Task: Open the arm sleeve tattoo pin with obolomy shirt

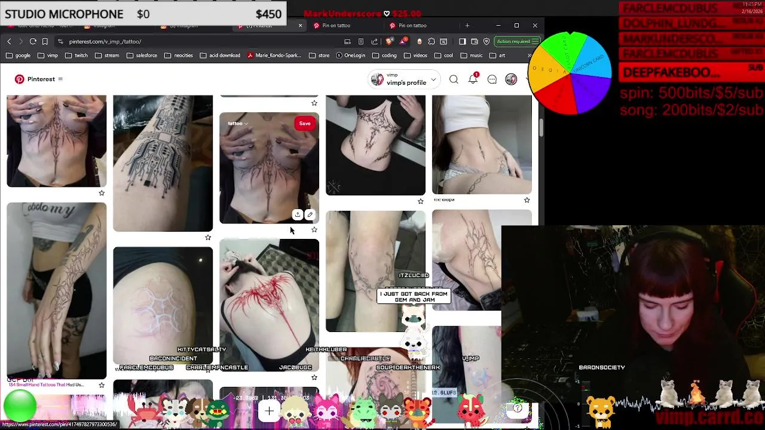Action: (x=56, y=290)
